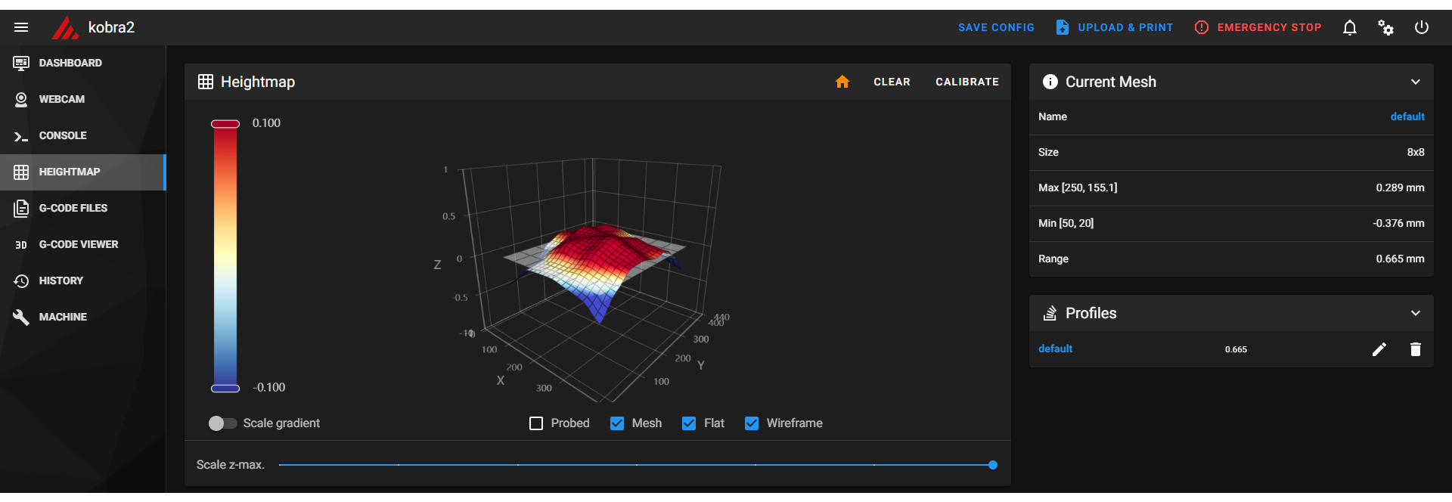Enable the Scale gradient switch
Screen dimensions: 1452x502
pyautogui.click(x=222, y=423)
